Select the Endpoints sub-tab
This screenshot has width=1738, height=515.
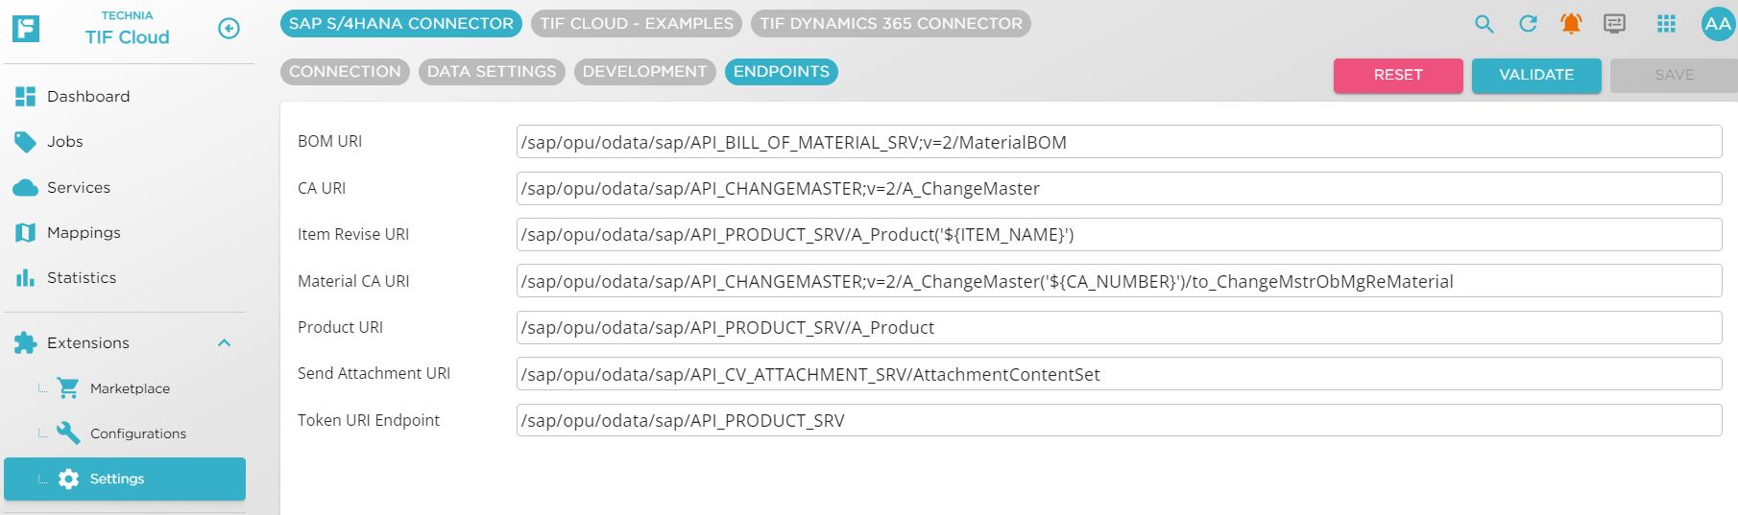click(782, 72)
